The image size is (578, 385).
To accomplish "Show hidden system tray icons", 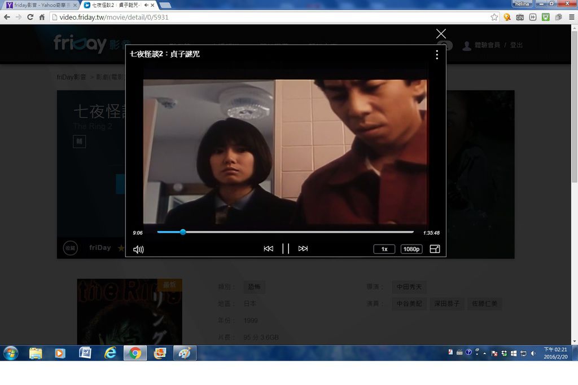I will [x=485, y=353].
